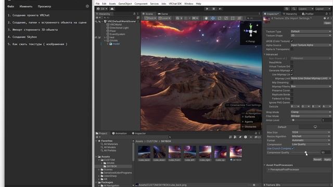Select the Rotate tool in Scene toolbar
The height and width of the screenshot is (187, 333).
coord(220,18)
